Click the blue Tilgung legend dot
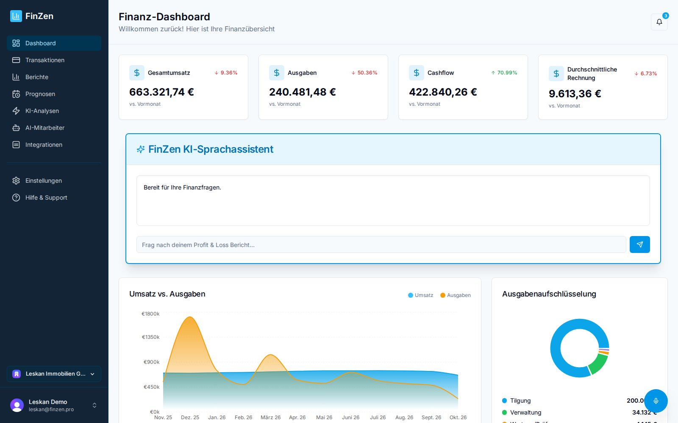Screen dimensions: 678x423 [504, 401]
